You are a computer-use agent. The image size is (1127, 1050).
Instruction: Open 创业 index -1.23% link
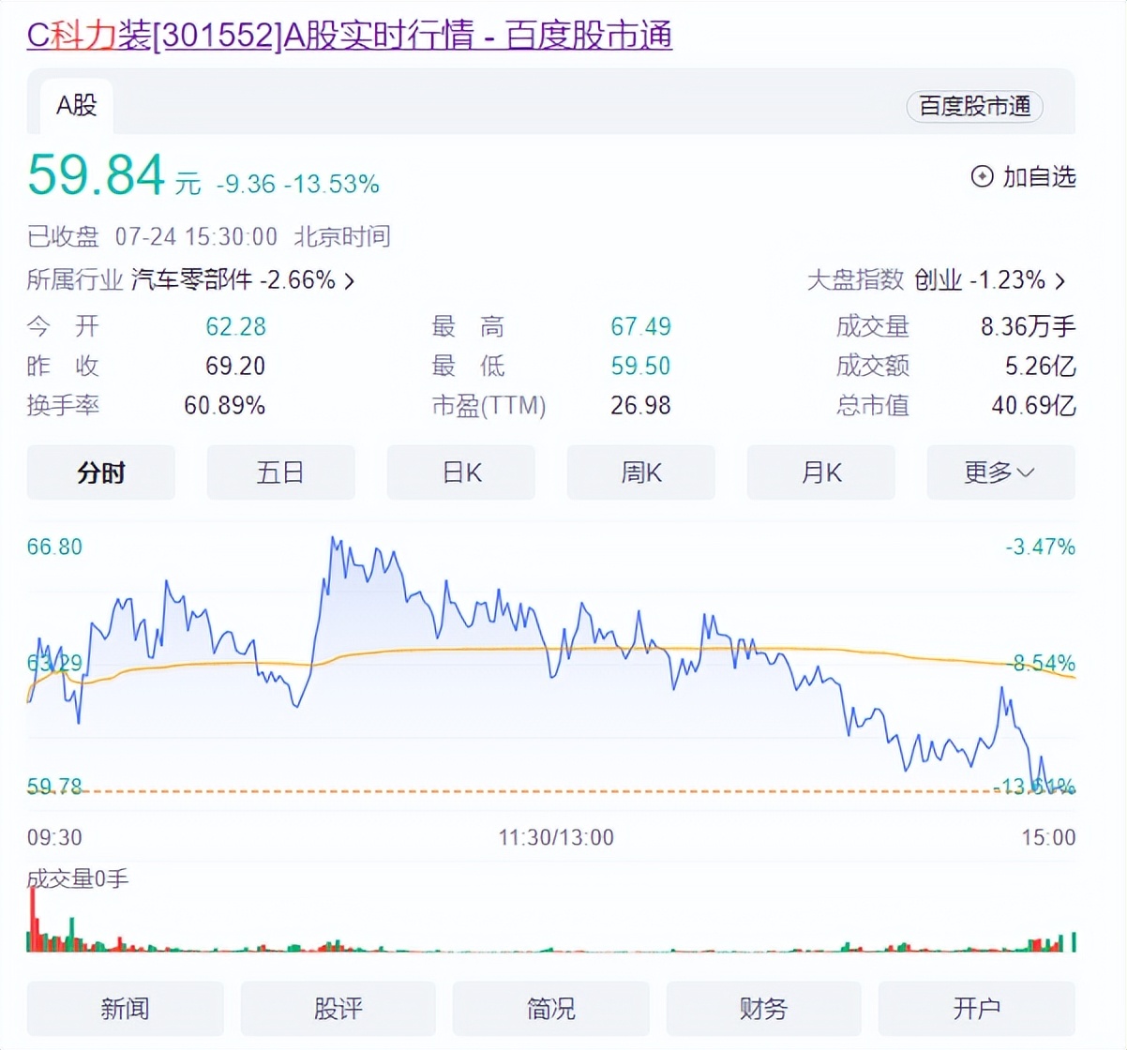[x=980, y=279]
